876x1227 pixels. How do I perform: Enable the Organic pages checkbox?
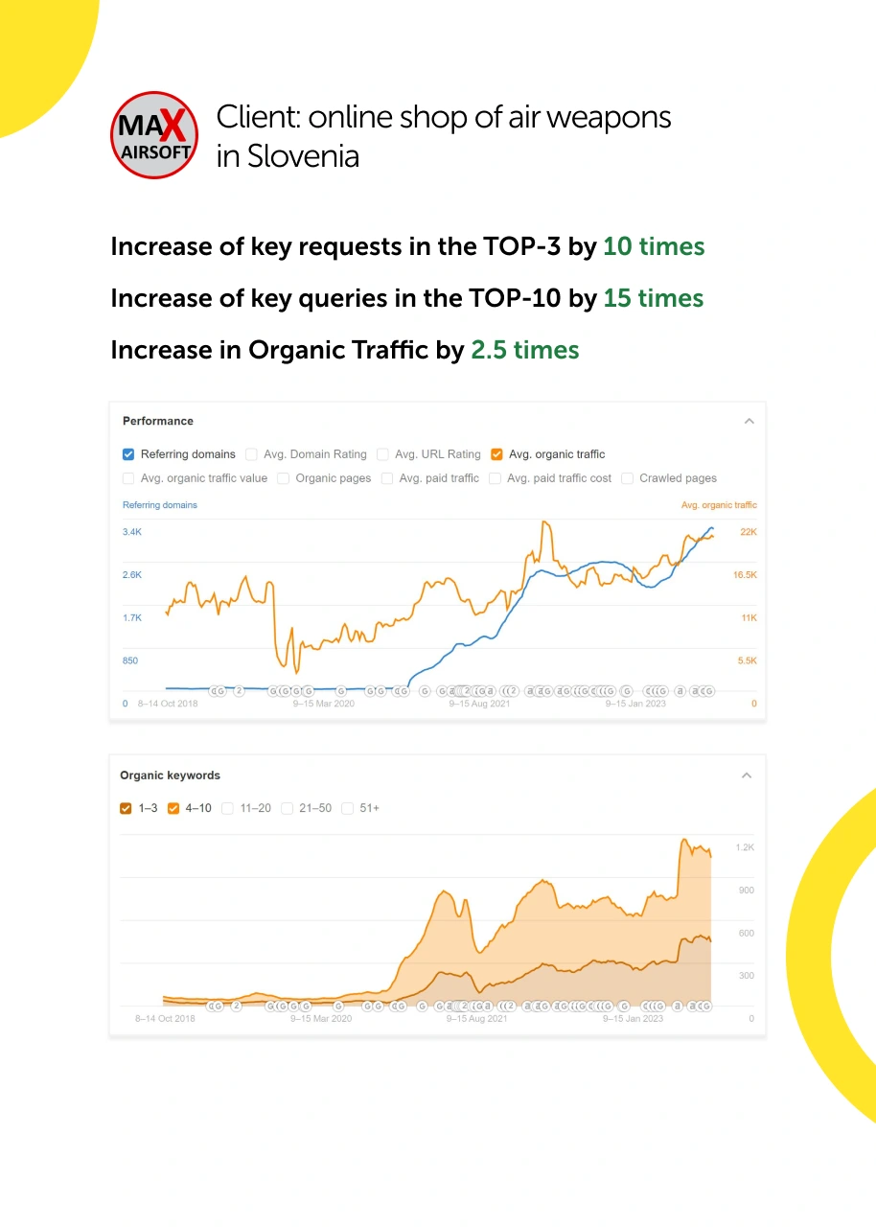pos(284,478)
